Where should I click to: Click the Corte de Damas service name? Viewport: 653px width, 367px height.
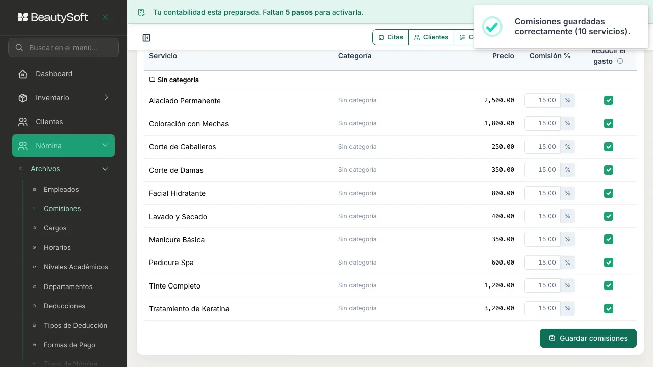(x=176, y=170)
